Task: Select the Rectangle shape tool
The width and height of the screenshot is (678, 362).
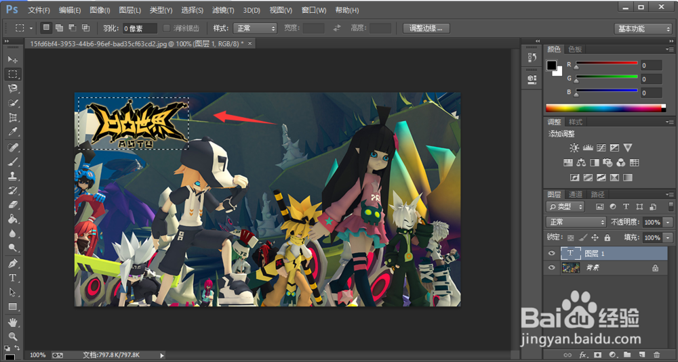Action: click(12, 307)
